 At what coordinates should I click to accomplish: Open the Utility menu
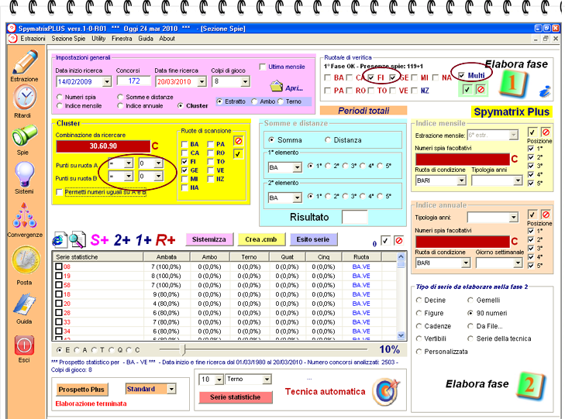[98, 39]
